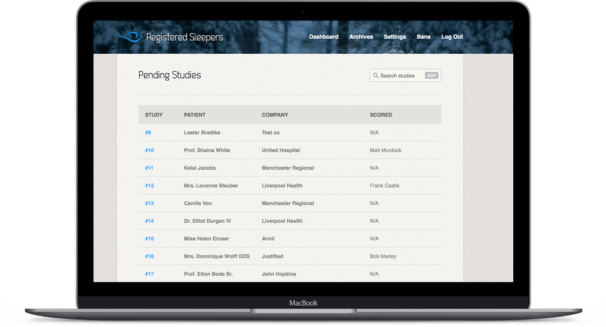606x327 pixels.
Task: Select patient Mrs. Dominique Wolff DDS
Action: tap(217, 256)
